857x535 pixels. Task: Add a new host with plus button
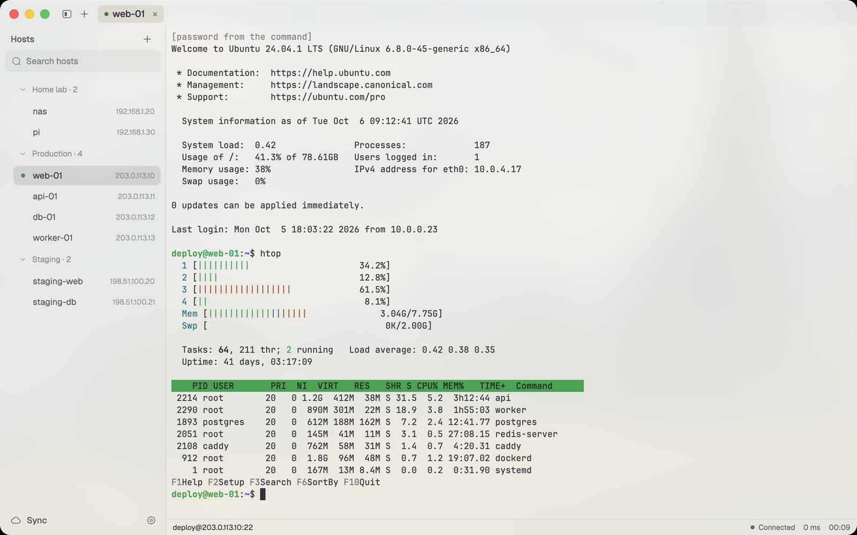(x=147, y=39)
